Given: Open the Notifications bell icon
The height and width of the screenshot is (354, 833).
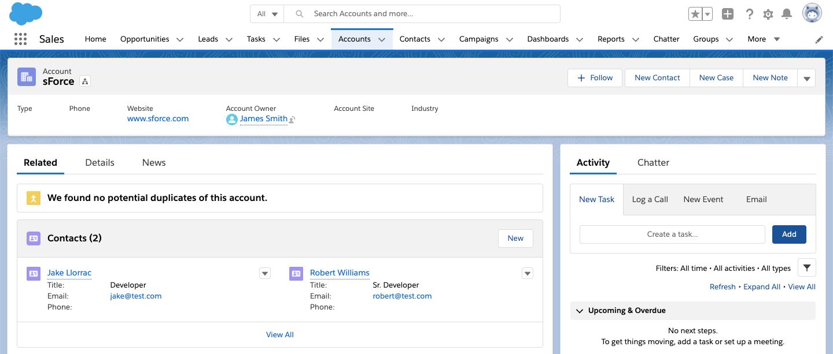Looking at the screenshot, I should (787, 14).
